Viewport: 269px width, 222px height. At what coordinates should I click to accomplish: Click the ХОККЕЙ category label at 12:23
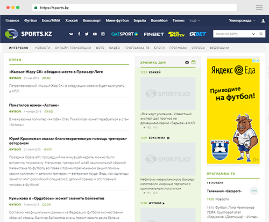pyautogui.click(x=154, y=72)
